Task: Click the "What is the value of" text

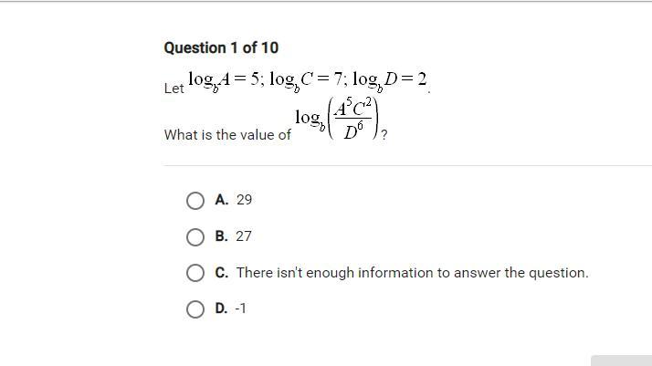Action: (x=227, y=134)
